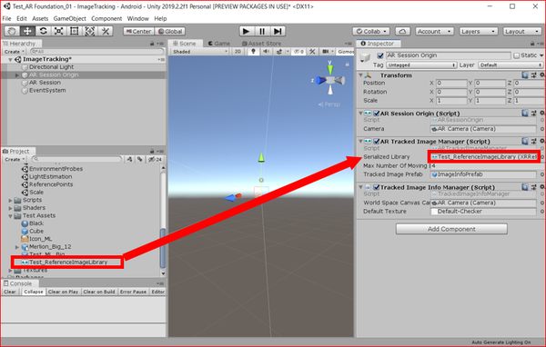
Task: Toggle Persp projection label
Action: pos(329,104)
